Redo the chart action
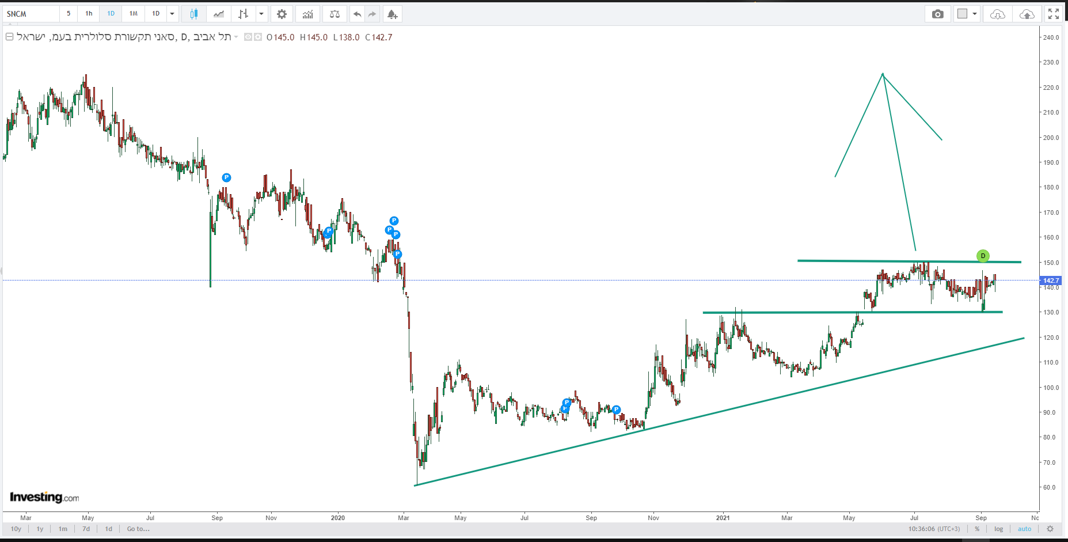This screenshot has height=542, width=1068. 372,14
